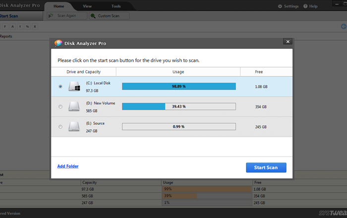Click the 0.99 % usage bar

pos(179,127)
